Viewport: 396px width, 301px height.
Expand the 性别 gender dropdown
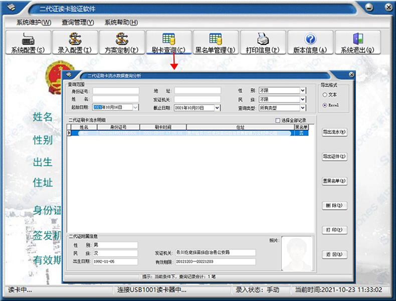click(x=303, y=90)
